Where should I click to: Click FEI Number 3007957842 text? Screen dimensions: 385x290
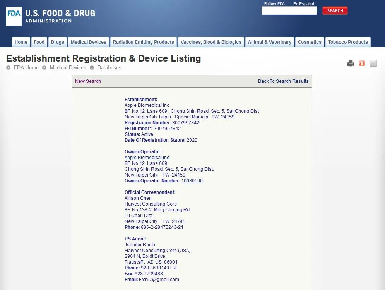(x=152, y=129)
